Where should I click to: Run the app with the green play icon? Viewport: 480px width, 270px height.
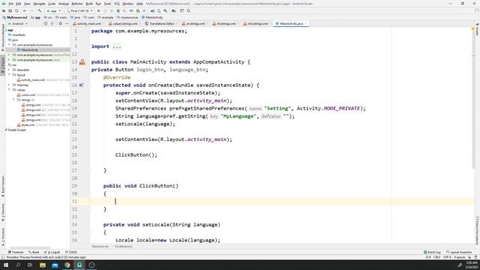[x=98, y=10]
